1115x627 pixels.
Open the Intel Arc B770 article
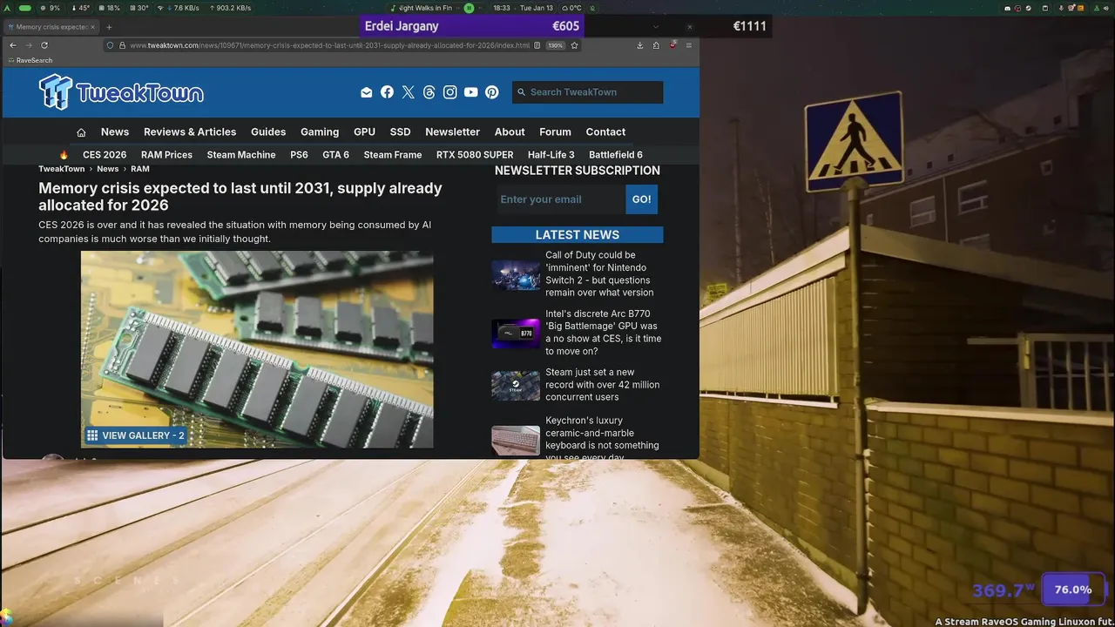pyautogui.click(x=604, y=333)
